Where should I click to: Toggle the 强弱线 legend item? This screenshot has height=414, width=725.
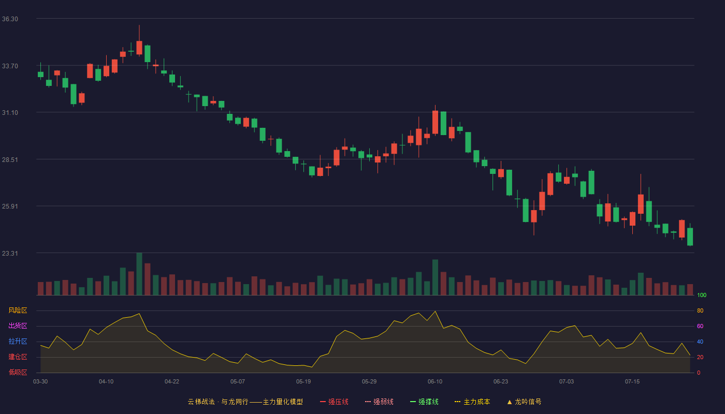click(x=379, y=402)
